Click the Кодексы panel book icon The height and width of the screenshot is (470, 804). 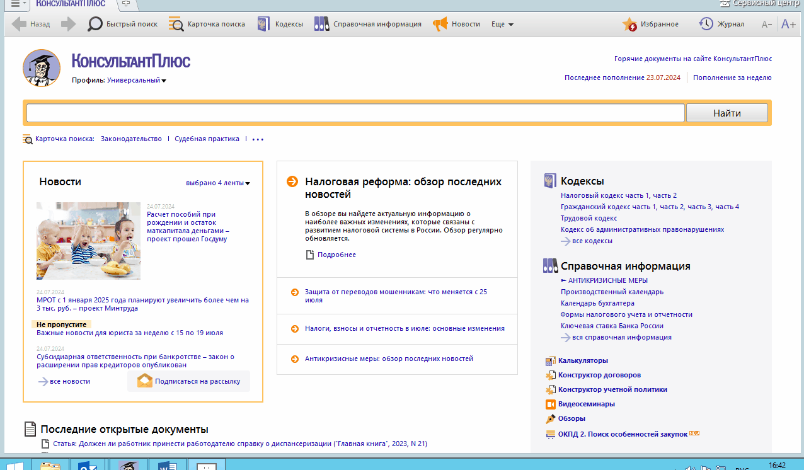point(550,181)
